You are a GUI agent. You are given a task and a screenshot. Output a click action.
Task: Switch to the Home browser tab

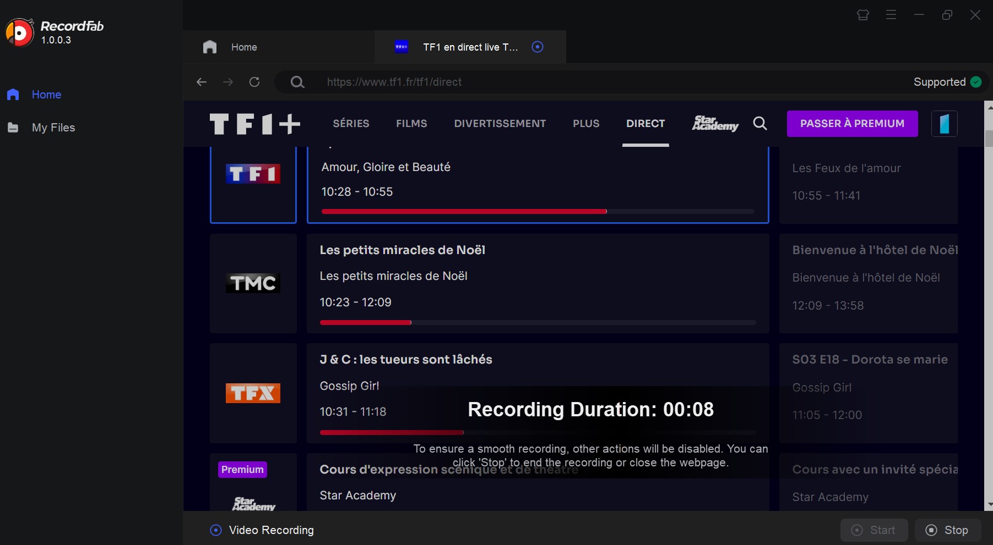click(x=279, y=47)
